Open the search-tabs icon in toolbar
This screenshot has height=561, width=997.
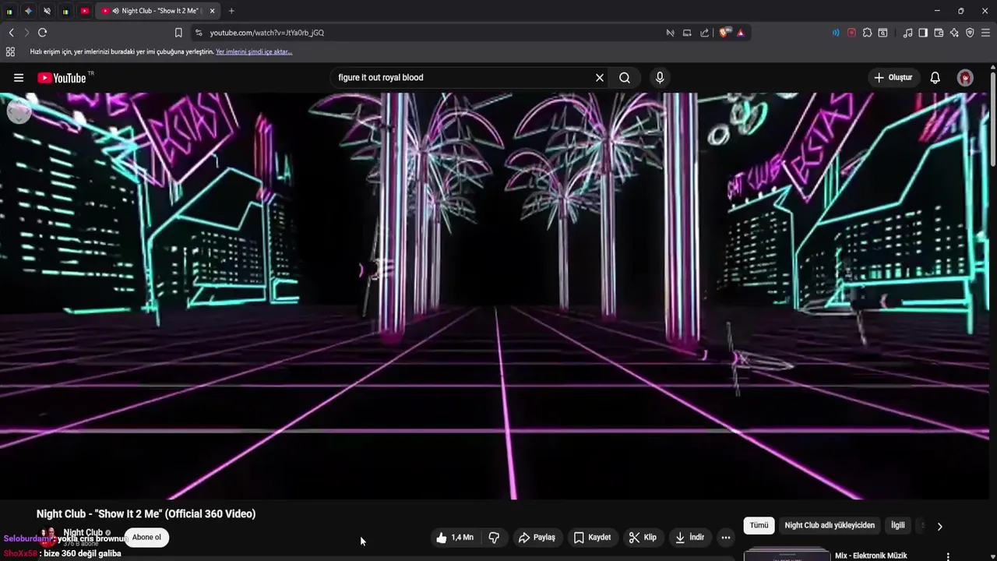[x=883, y=33]
